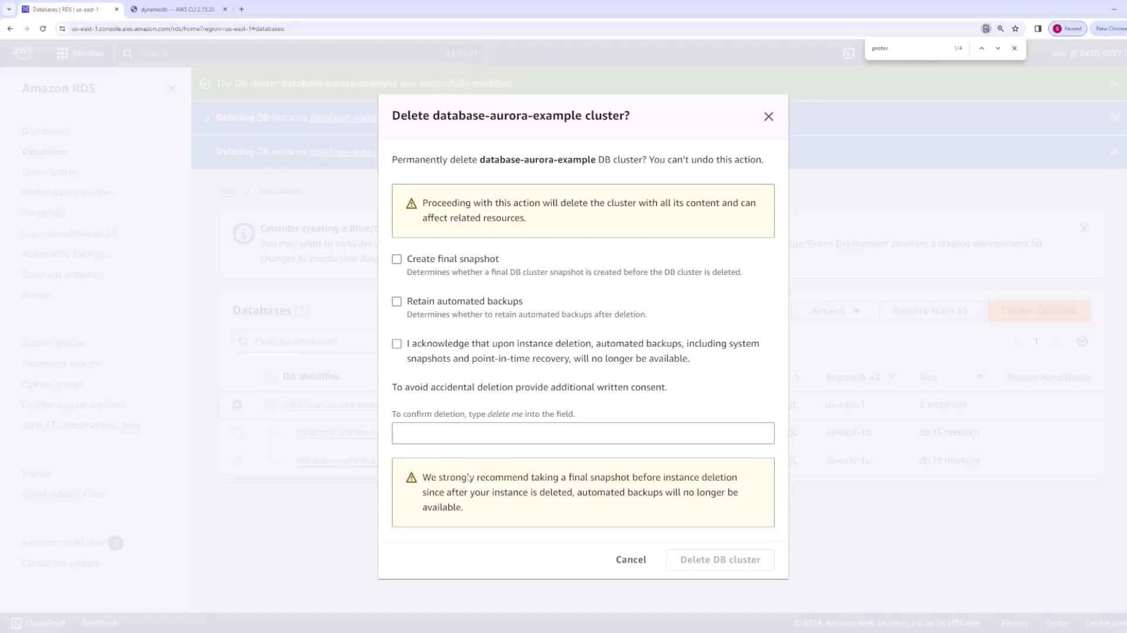Viewport: 1127px width, 633px height.
Task: Click the browser reload icon
Action: point(43,28)
